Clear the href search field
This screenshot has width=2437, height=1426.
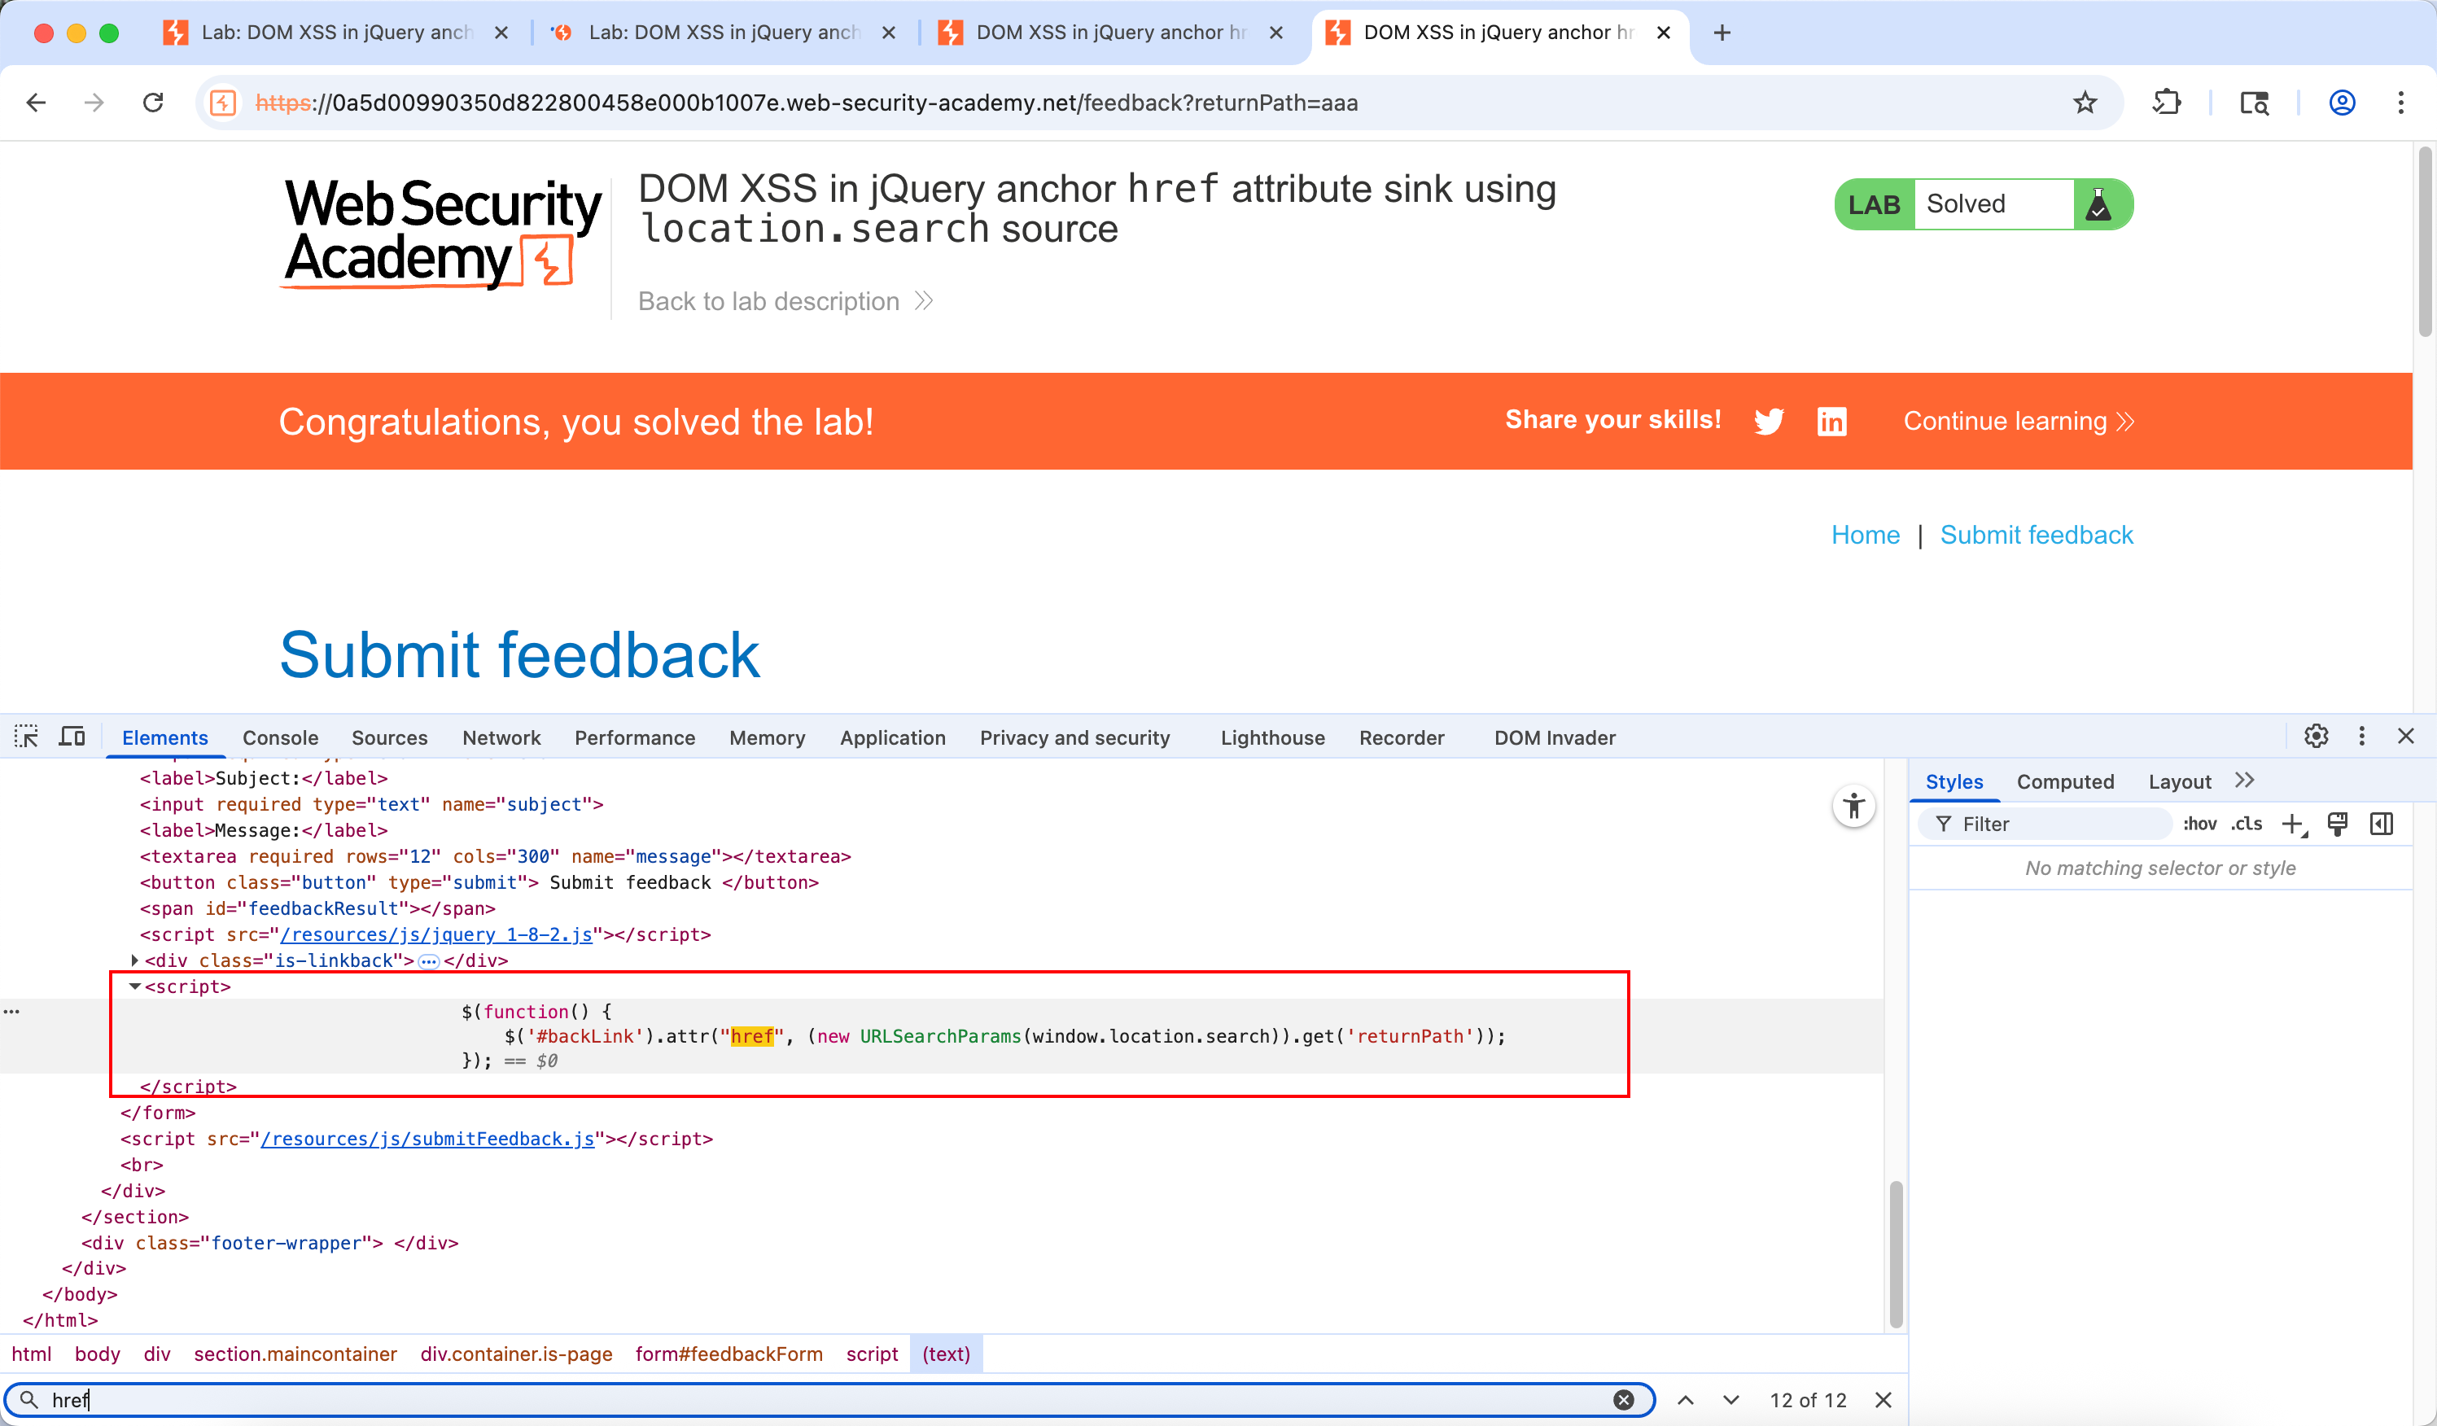tap(1623, 1399)
